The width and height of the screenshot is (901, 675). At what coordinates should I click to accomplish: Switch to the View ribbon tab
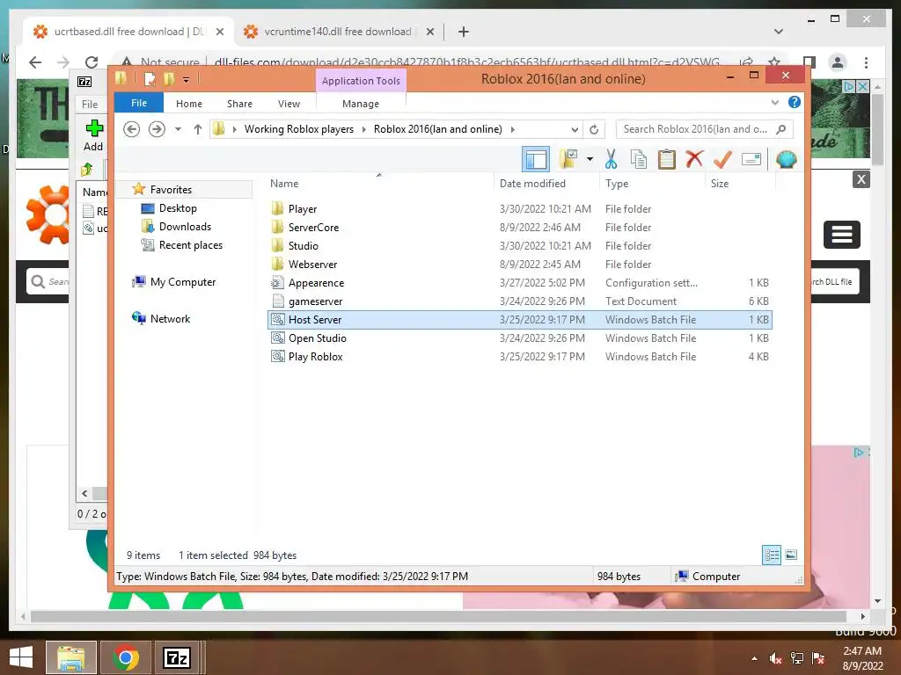(289, 104)
